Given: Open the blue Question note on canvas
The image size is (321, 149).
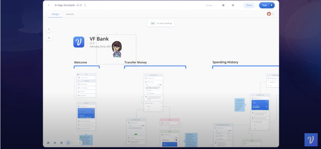Looking at the screenshot, I should (191, 140).
